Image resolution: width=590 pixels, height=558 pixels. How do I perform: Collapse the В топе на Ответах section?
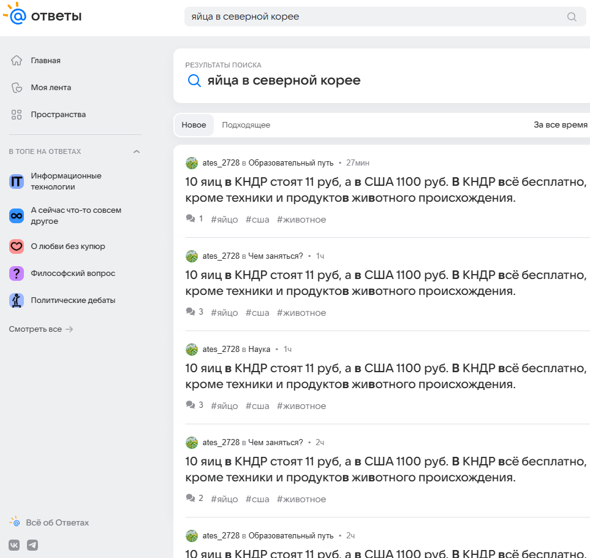137,151
